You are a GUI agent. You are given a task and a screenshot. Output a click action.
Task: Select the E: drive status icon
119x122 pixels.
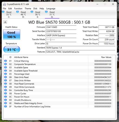pos(32,12)
